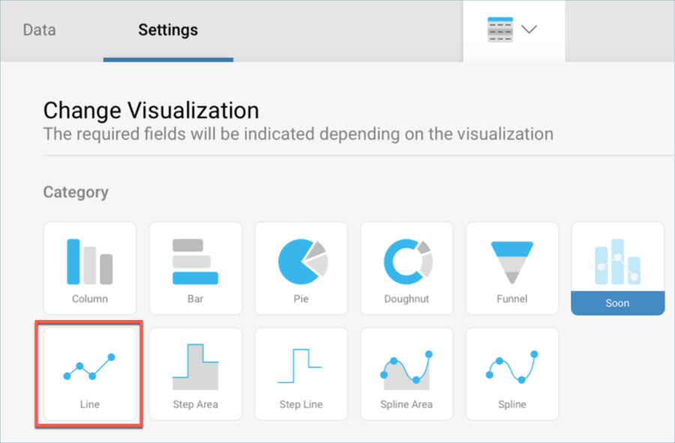Click the Change Visualization heading
Viewport: 675px width, 443px height.
pos(151,110)
